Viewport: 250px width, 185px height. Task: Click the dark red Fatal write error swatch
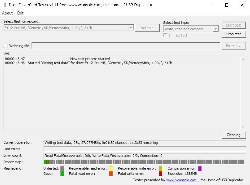click(160, 174)
